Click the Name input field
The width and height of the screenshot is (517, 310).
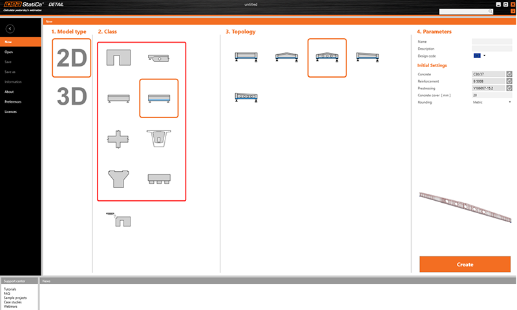tap(492, 41)
